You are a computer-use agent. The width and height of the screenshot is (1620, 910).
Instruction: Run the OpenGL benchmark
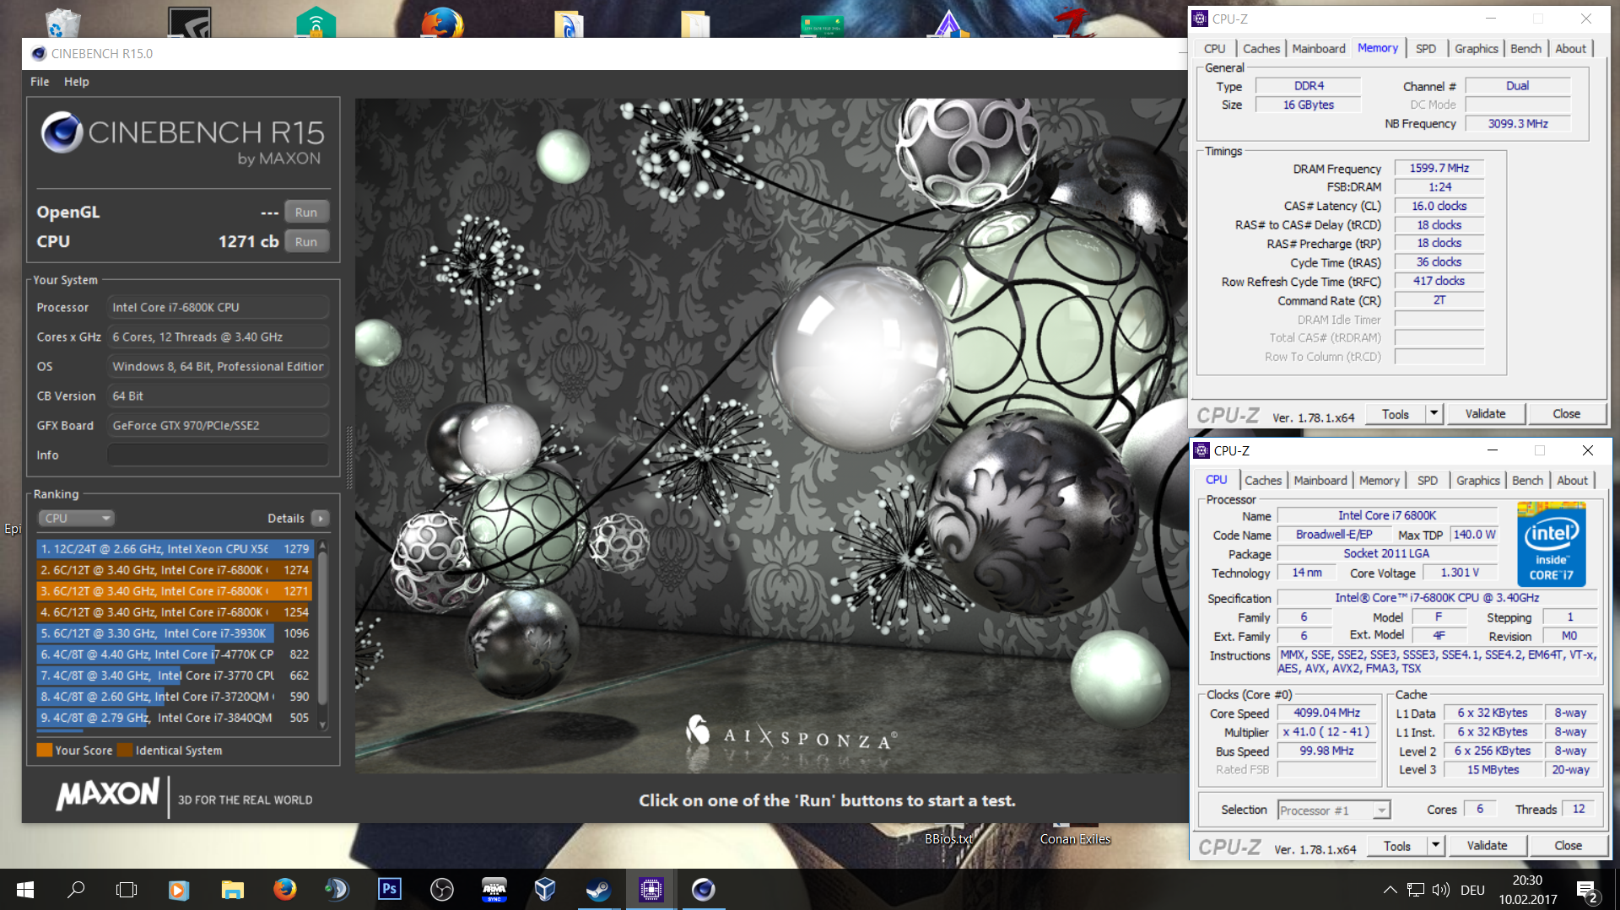tap(306, 213)
